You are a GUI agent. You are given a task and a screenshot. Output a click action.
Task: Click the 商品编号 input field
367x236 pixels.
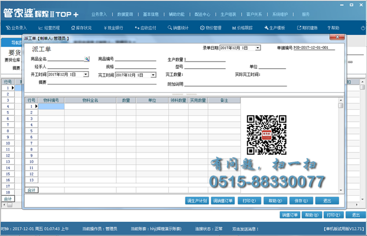(135, 59)
